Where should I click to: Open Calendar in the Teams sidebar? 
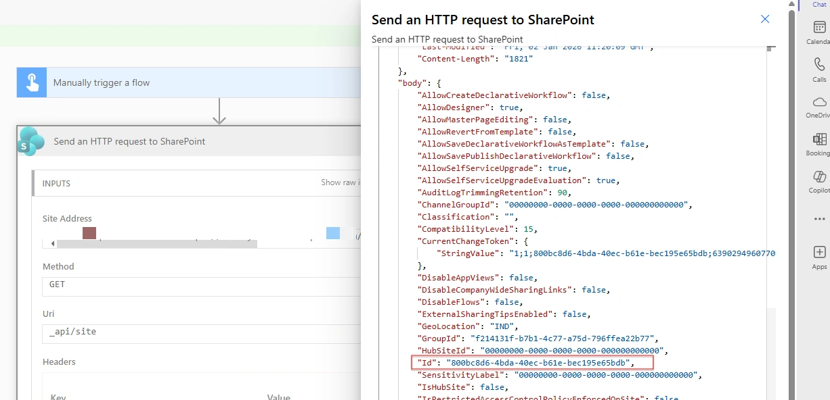pos(819,32)
